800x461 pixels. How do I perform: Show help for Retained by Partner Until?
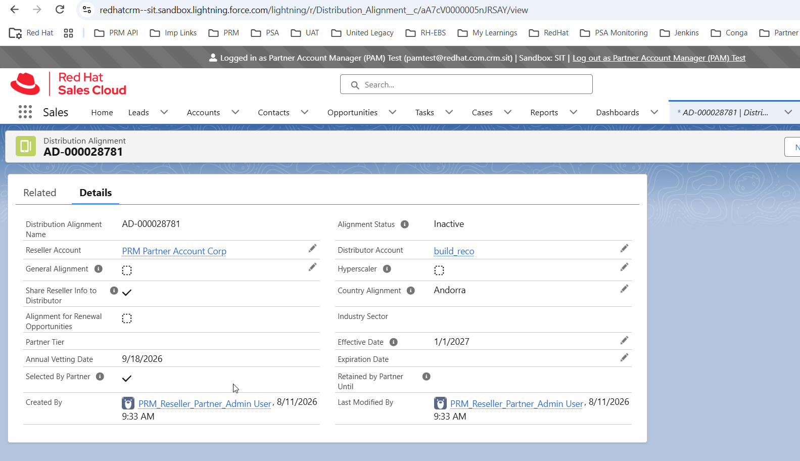(427, 377)
